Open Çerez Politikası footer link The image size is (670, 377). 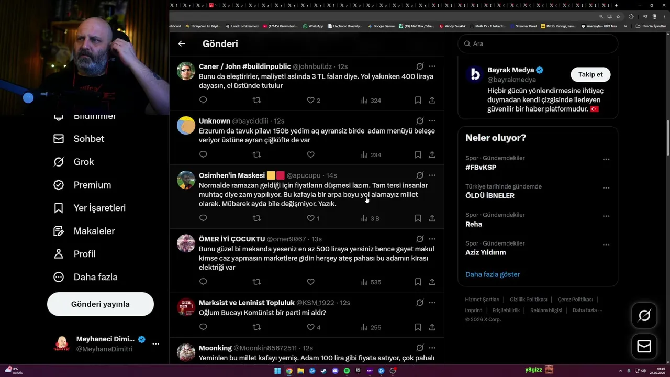[575, 300]
